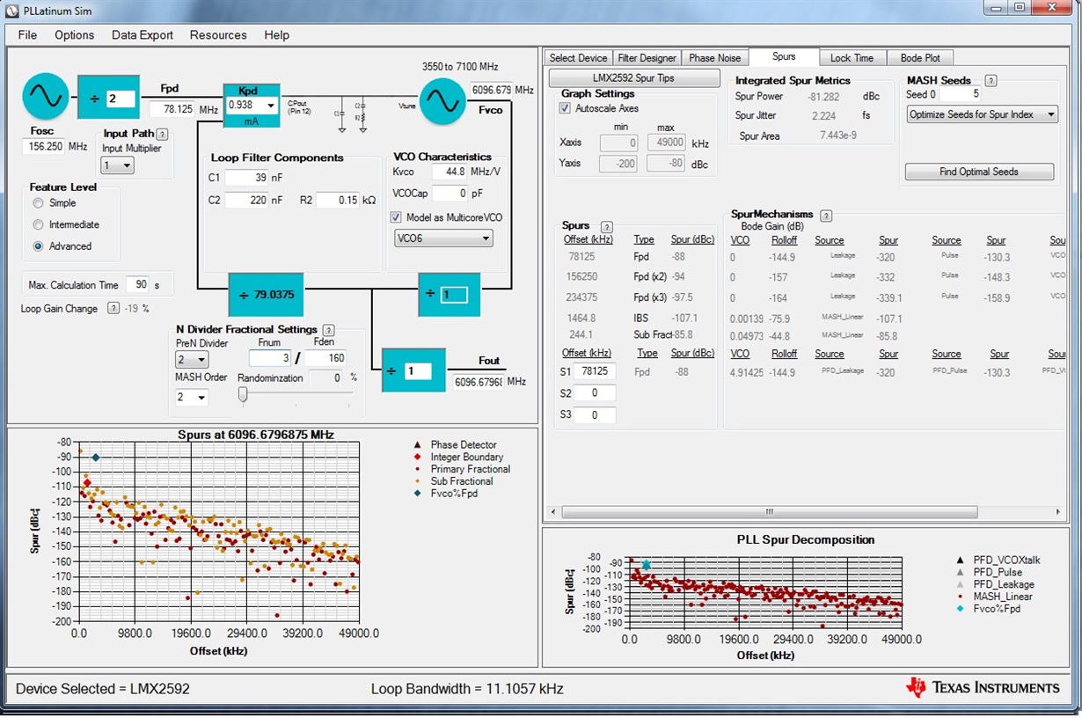The width and height of the screenshot is (1082, 718).
Task: Open the VCO6 core dropdown
Action: (x=443, y=238)
